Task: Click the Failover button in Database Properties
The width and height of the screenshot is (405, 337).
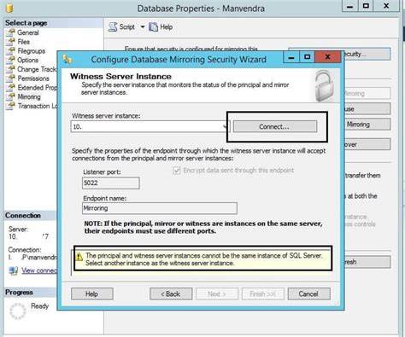Action: 367,144
